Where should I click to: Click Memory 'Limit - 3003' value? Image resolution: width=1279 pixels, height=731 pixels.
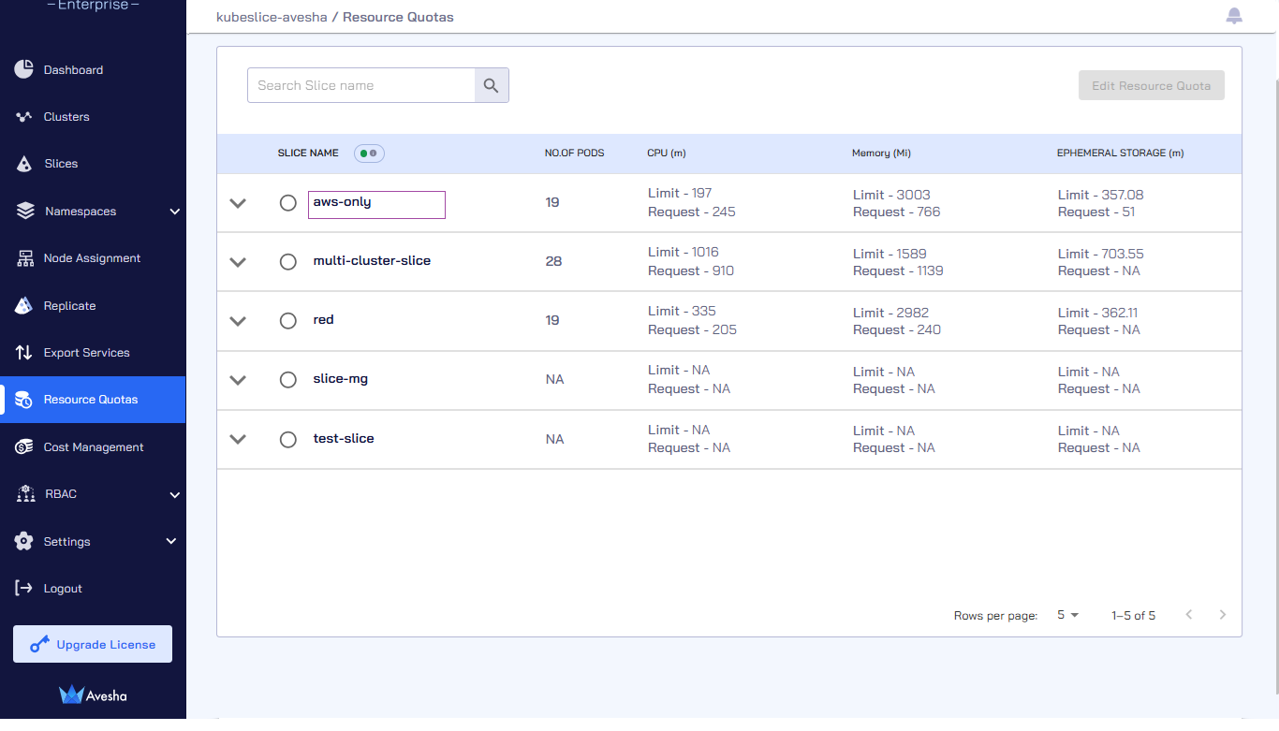pos(891,195)
